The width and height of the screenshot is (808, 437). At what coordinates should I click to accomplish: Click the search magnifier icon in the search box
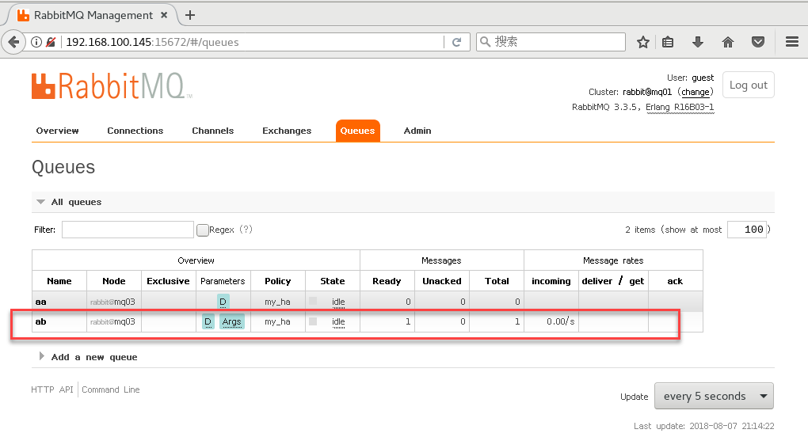click(485, 42)
